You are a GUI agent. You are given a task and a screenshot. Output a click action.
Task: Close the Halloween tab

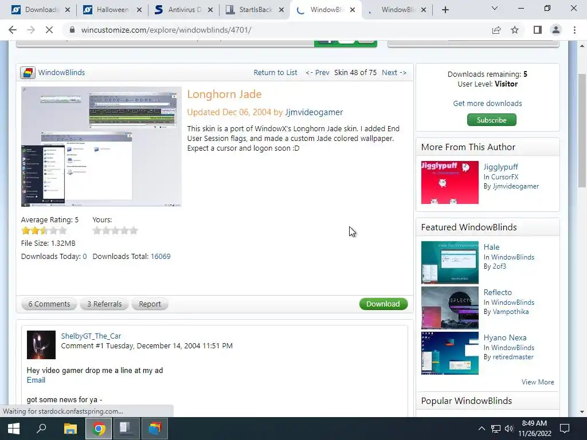pyautogui.click(x=139, y=10)
